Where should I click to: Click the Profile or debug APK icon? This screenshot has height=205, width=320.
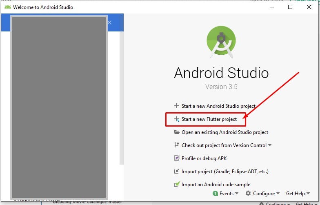click(x=177, y=158)
